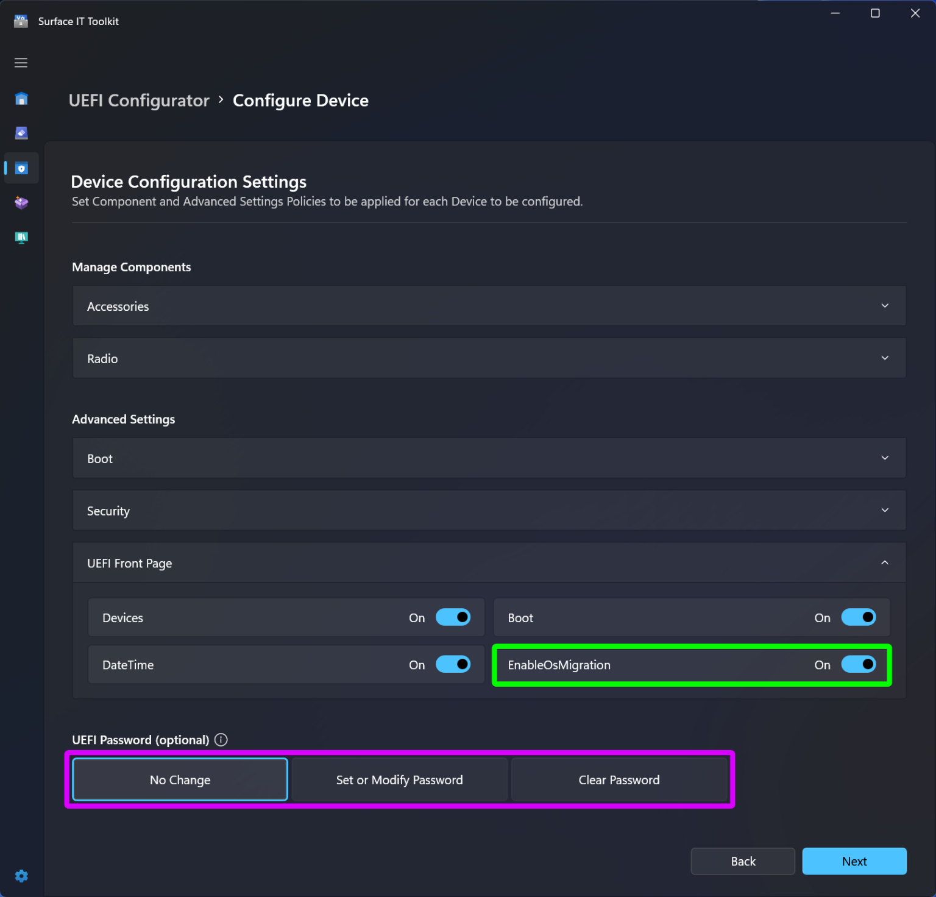The image size is (936, 897).
Task: Select the Data Eraser tool in sidebar
Action: click(21, 133)
